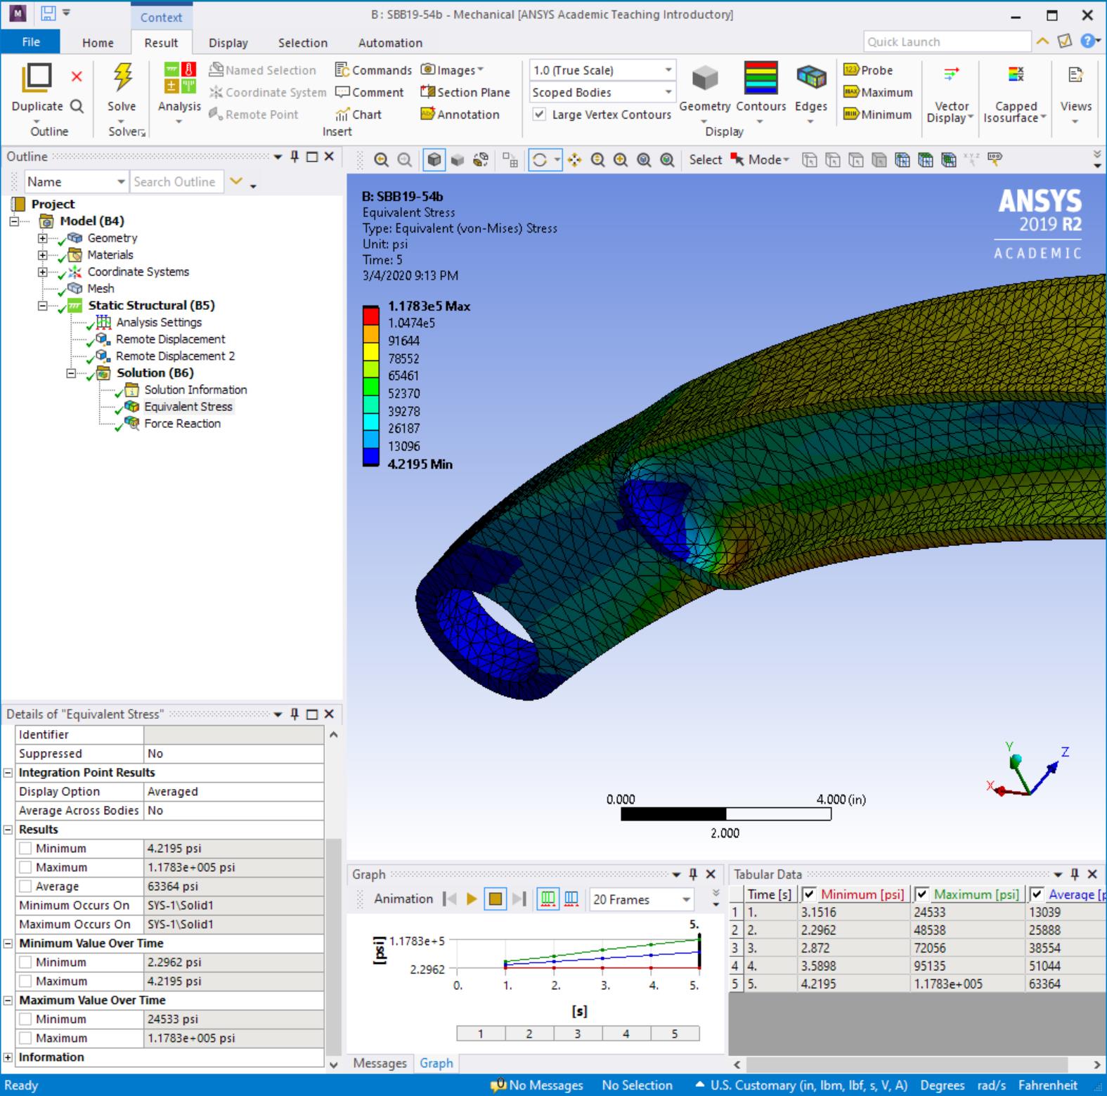Click the blue Min color band in legend

tap(370, 456)
